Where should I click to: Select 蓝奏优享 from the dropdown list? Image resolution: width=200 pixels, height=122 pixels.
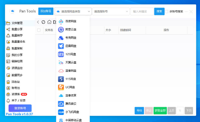[x=73, y=96]
